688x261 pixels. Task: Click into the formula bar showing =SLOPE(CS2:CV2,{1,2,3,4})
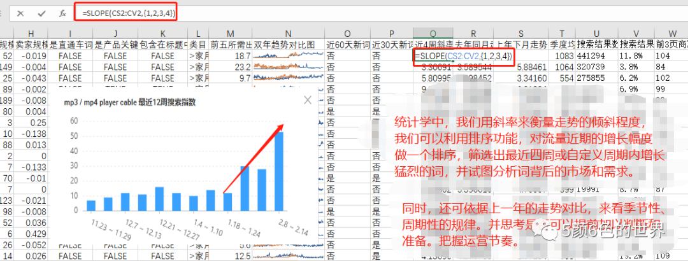click(382, 13)
